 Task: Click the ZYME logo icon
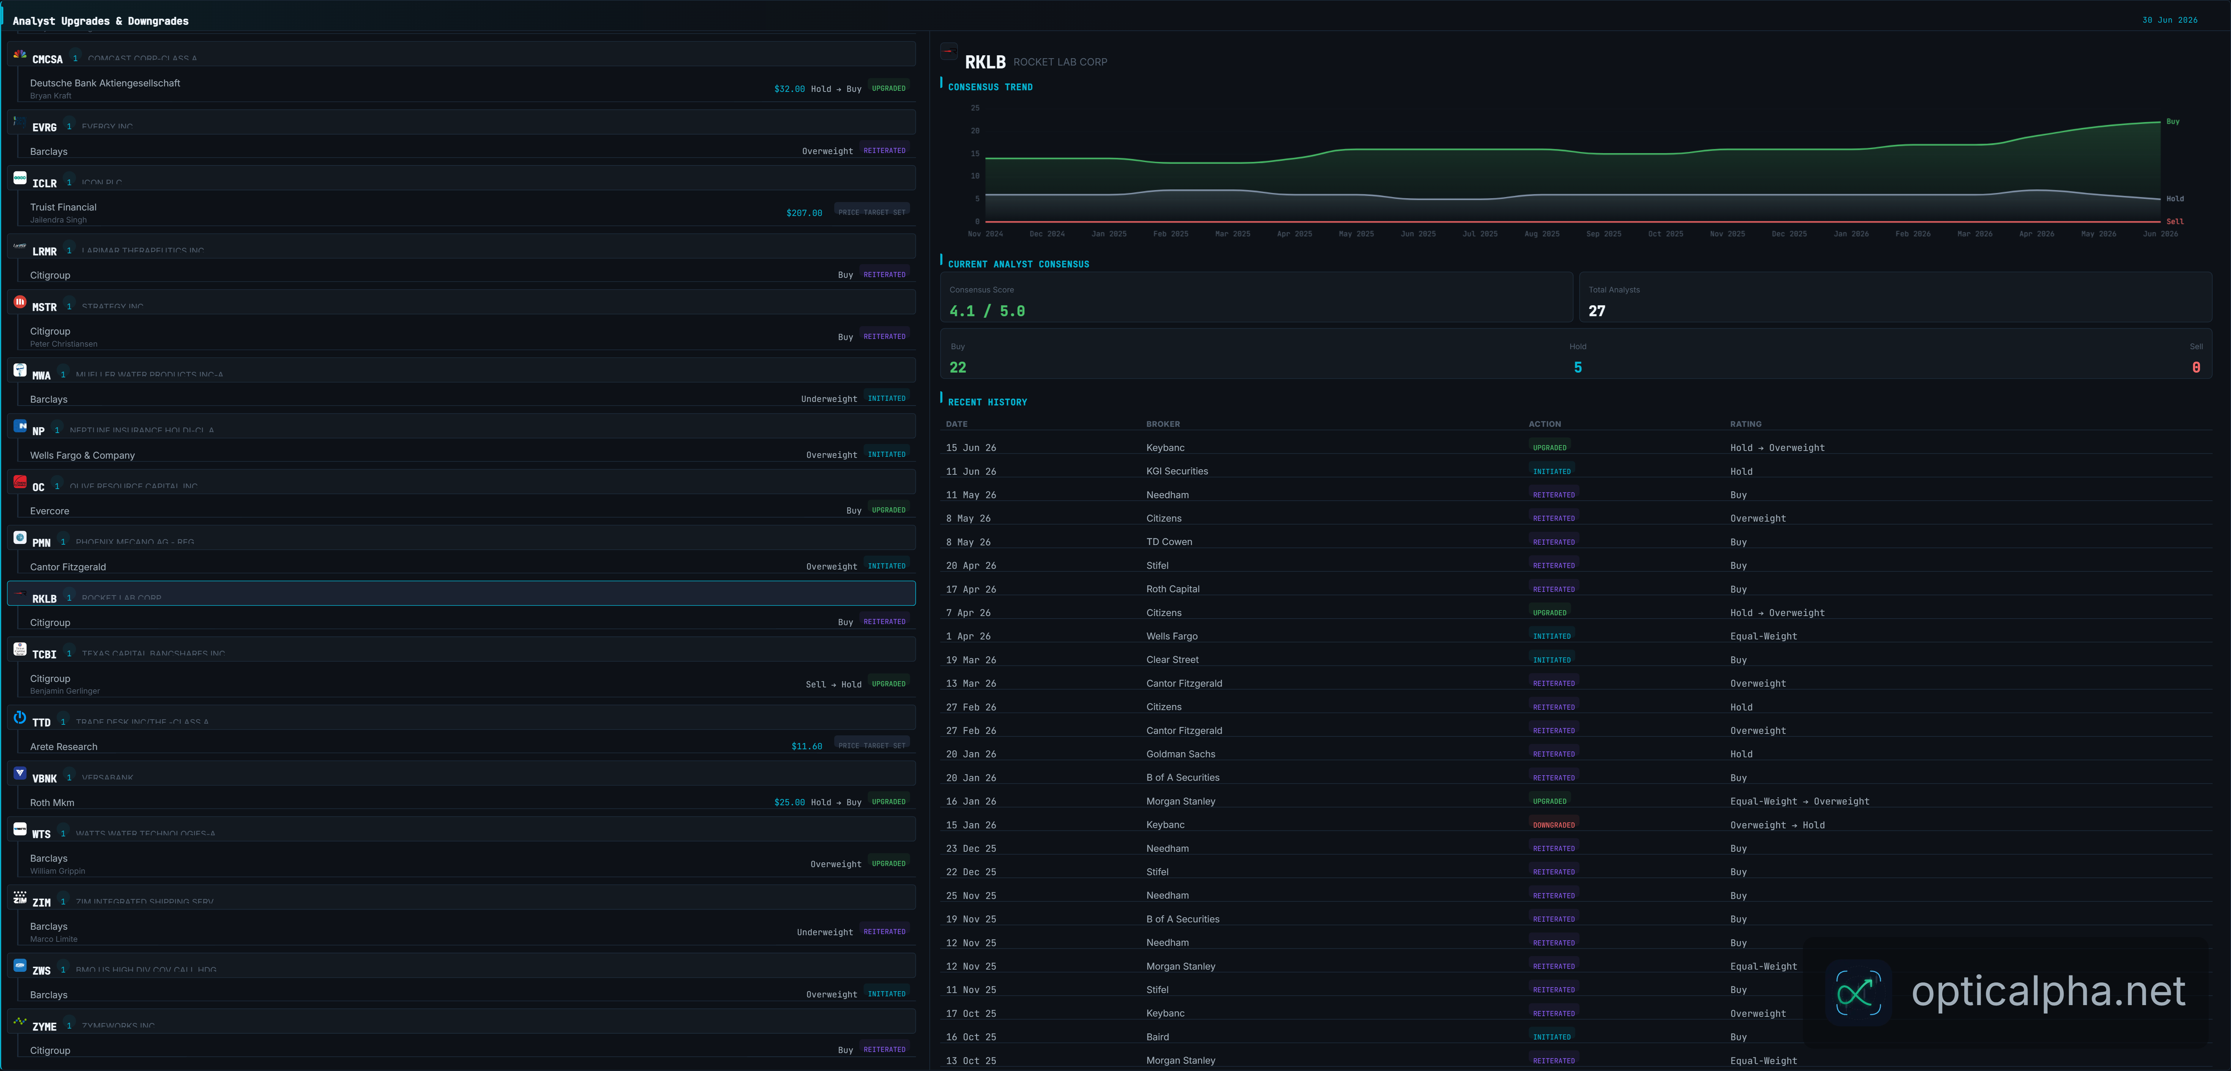[20, 1021]
